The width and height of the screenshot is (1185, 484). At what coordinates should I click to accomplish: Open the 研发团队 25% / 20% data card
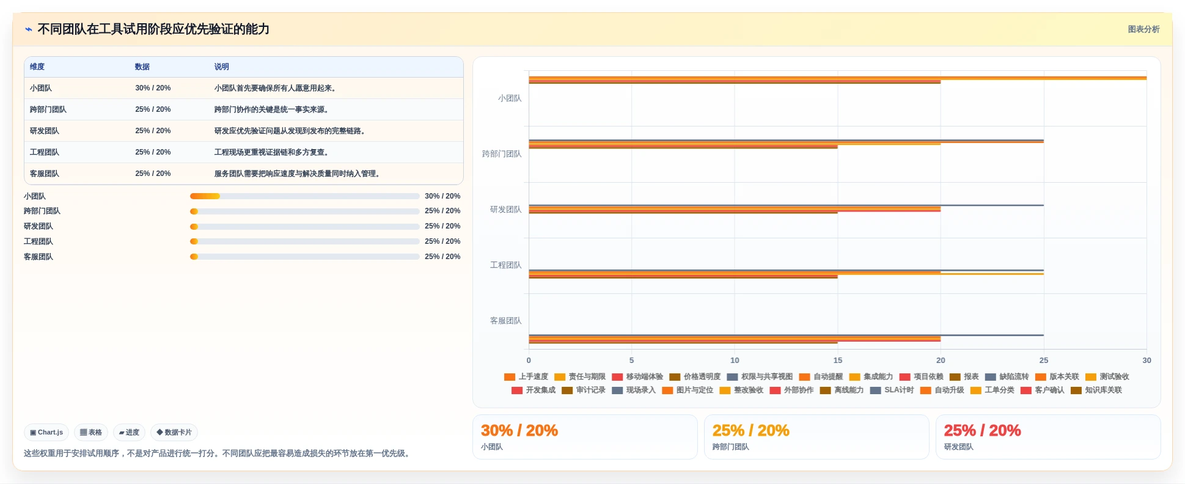pos(1048,437)
